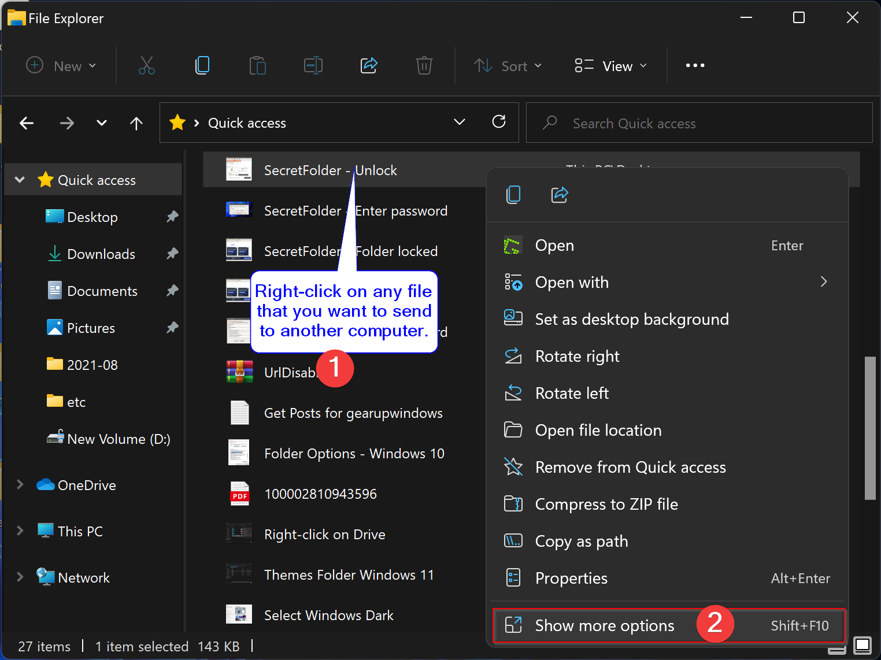Choose Set as desktop background
881x660 pixels.
[x=668, y=319]
